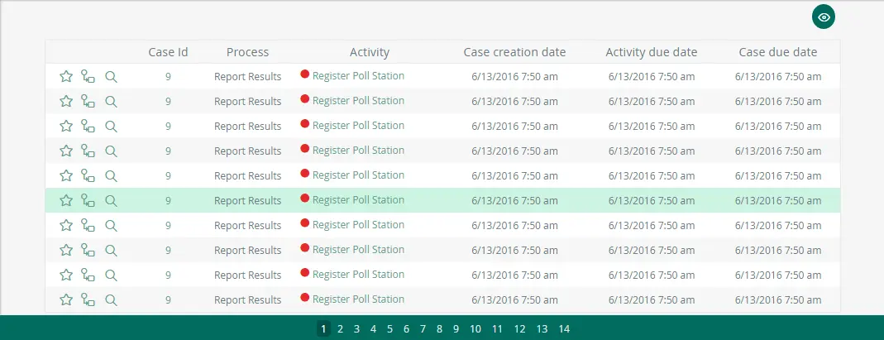Image resolution: width=884 pixels, height=340 pixels.
Task: Open the workflow icon in the first table row
Action: (x=88, y=76)
